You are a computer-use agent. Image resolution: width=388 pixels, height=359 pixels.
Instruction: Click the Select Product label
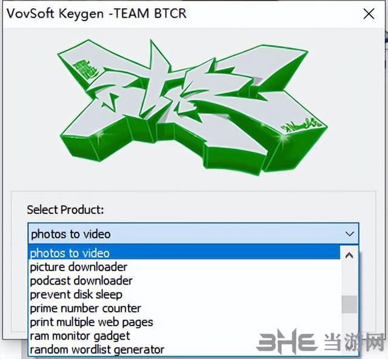(65, 209)
